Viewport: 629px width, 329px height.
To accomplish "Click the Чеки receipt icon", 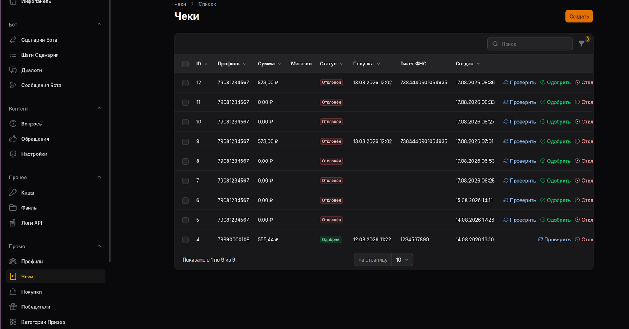I will coord(13,277).
